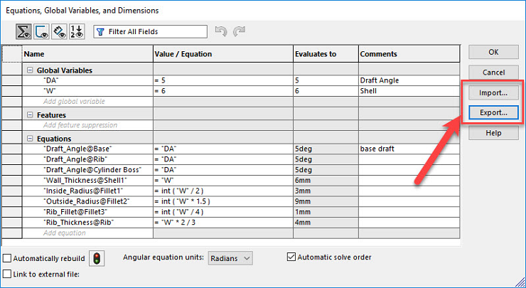The height and width of the screenshot is (288, 526).
Task: Open the Angular equation units dropdown
Action: (x=230, y=258)
